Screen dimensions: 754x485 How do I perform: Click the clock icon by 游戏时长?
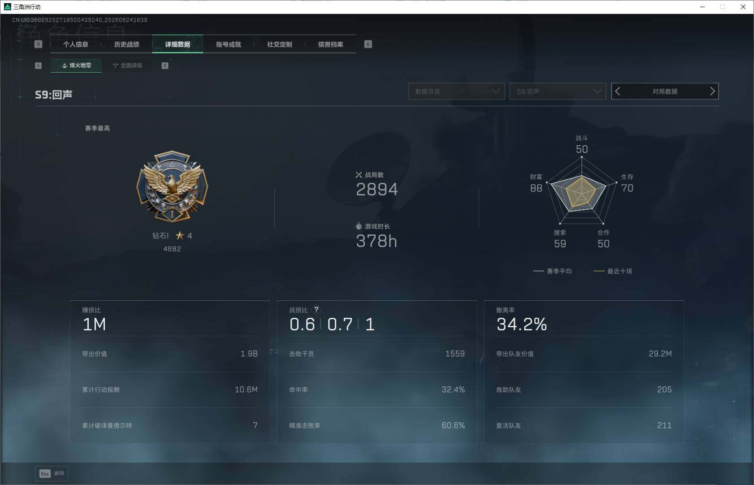[359, 226]
